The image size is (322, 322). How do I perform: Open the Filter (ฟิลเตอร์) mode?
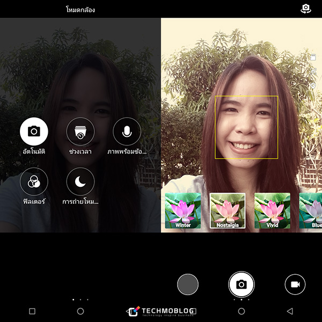(34, 181)
